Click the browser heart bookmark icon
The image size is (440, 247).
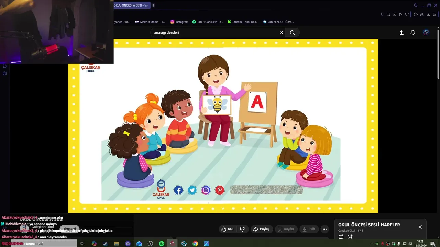[407, 14]
